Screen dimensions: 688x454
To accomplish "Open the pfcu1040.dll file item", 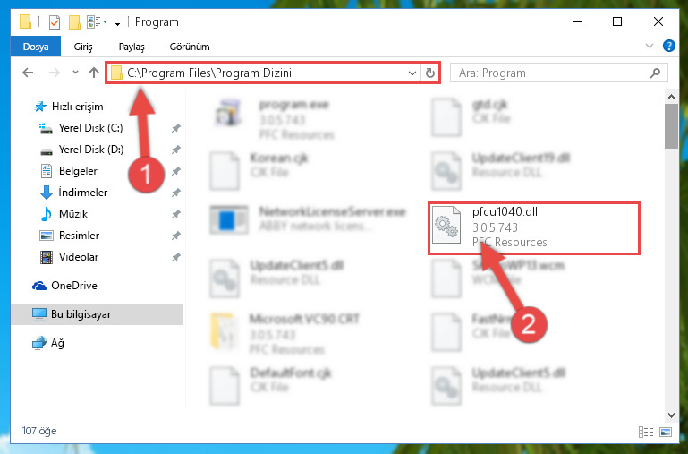I will click(534, 227).
